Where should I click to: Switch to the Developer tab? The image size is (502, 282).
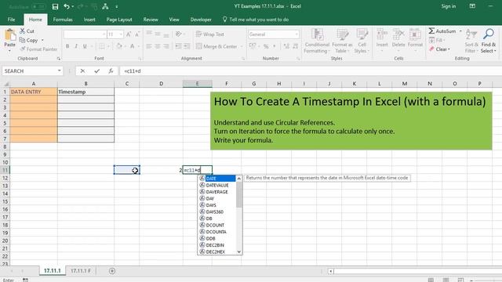point(201,20)
